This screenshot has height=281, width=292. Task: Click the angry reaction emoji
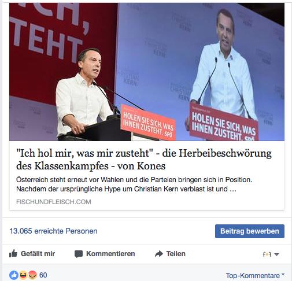click(32, 275)
